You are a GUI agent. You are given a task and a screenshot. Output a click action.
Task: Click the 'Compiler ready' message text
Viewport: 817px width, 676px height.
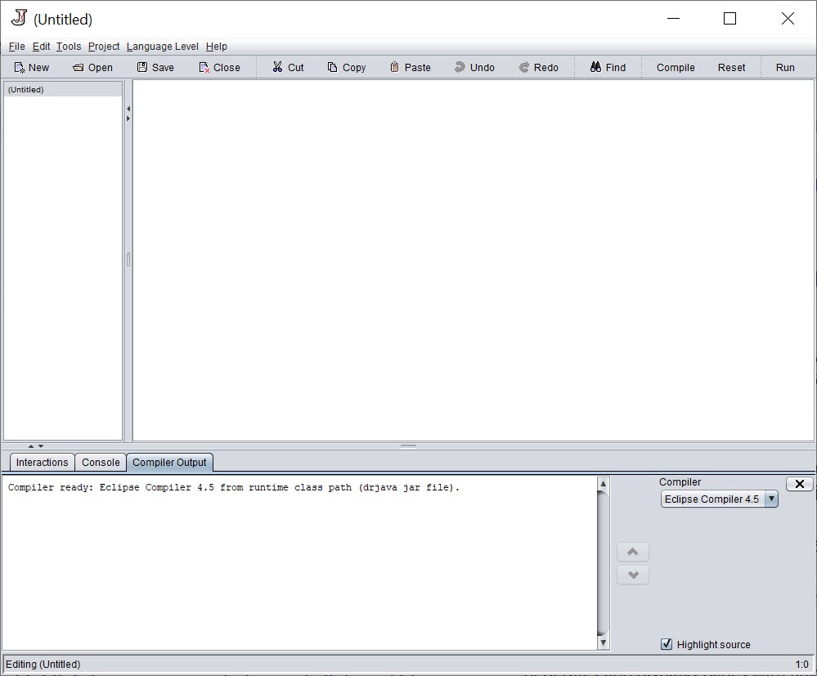tap(234, 487)
